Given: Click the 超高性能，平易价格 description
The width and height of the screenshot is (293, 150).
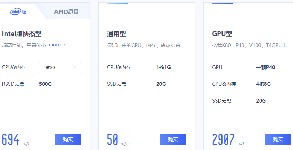Looking at the screenshot, I should 24,45.
